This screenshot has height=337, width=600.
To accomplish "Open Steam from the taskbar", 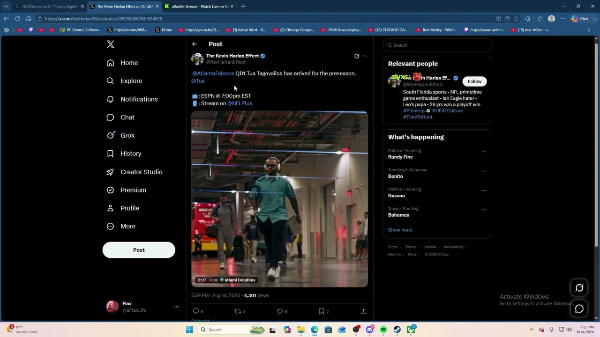I will click(397, 330).
